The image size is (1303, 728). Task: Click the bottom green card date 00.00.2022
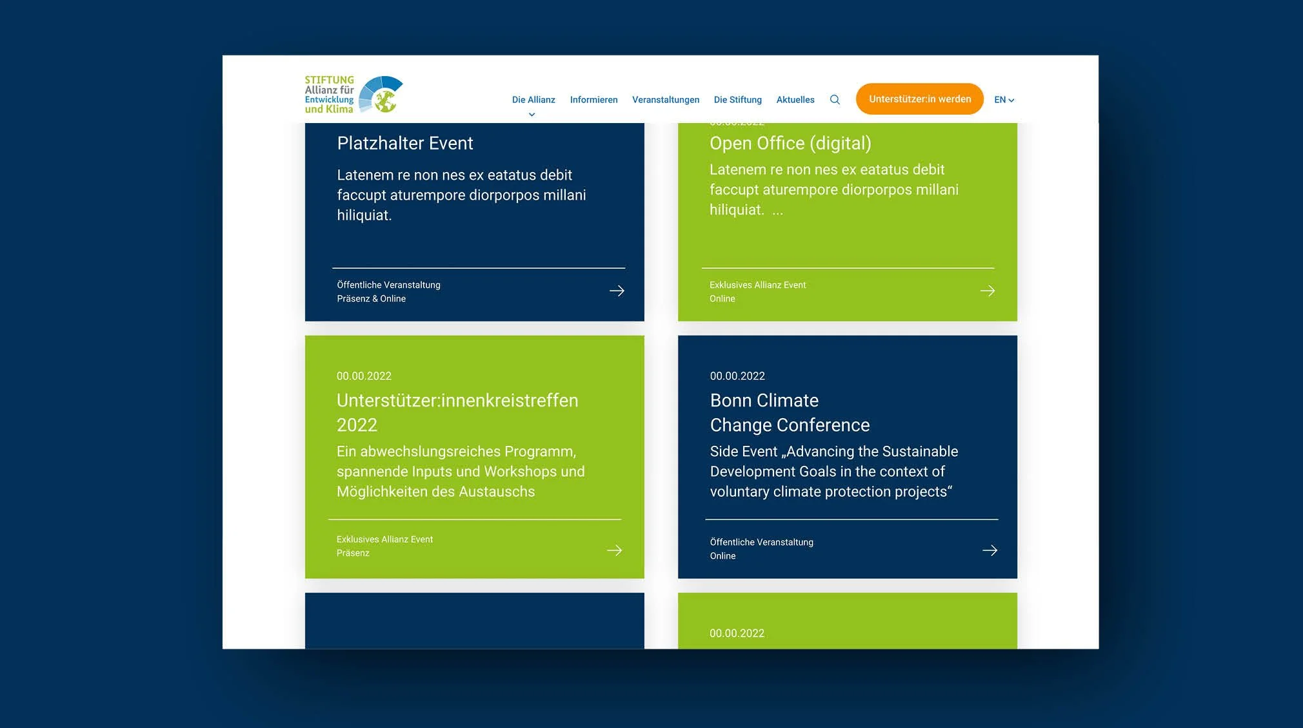(737, 633)
